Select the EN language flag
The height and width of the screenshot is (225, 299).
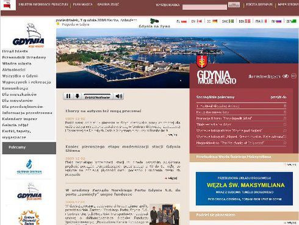click(x=199, y=21)
